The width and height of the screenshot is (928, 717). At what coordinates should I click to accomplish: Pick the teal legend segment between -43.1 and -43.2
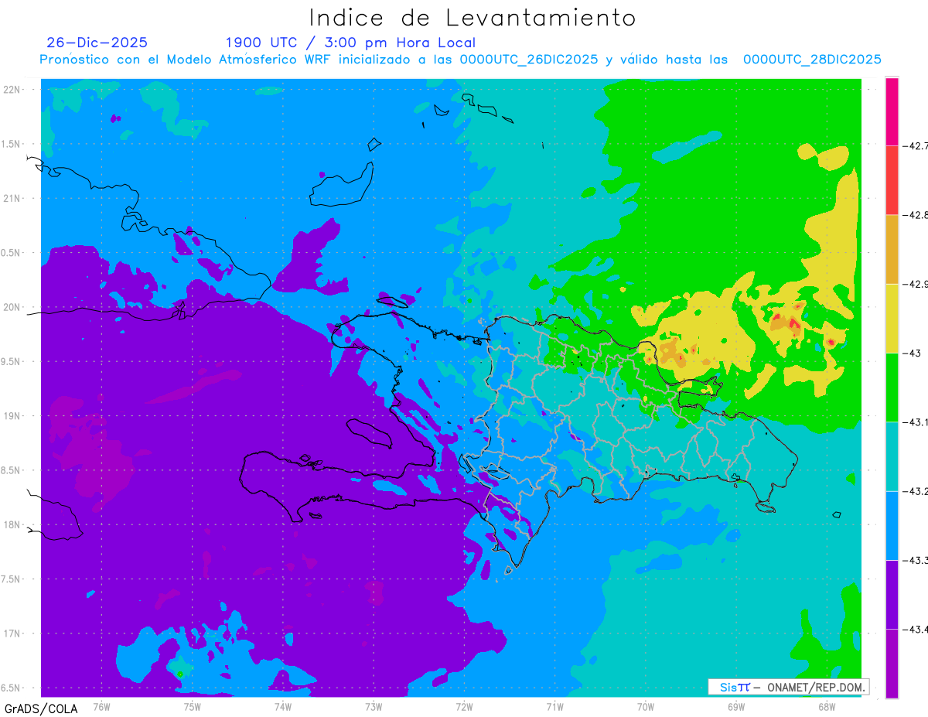click(x=892, y=456)
